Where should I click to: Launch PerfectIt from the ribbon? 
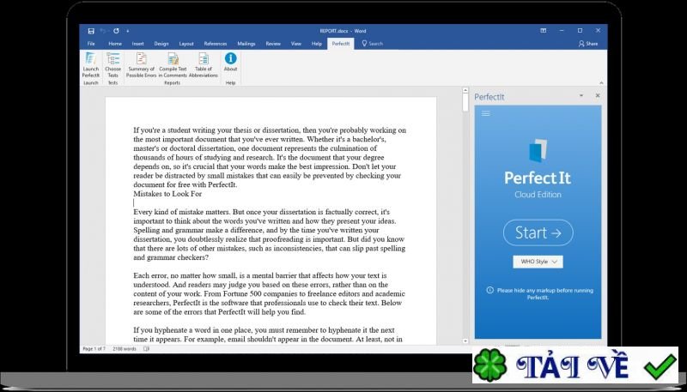point(91,64)
